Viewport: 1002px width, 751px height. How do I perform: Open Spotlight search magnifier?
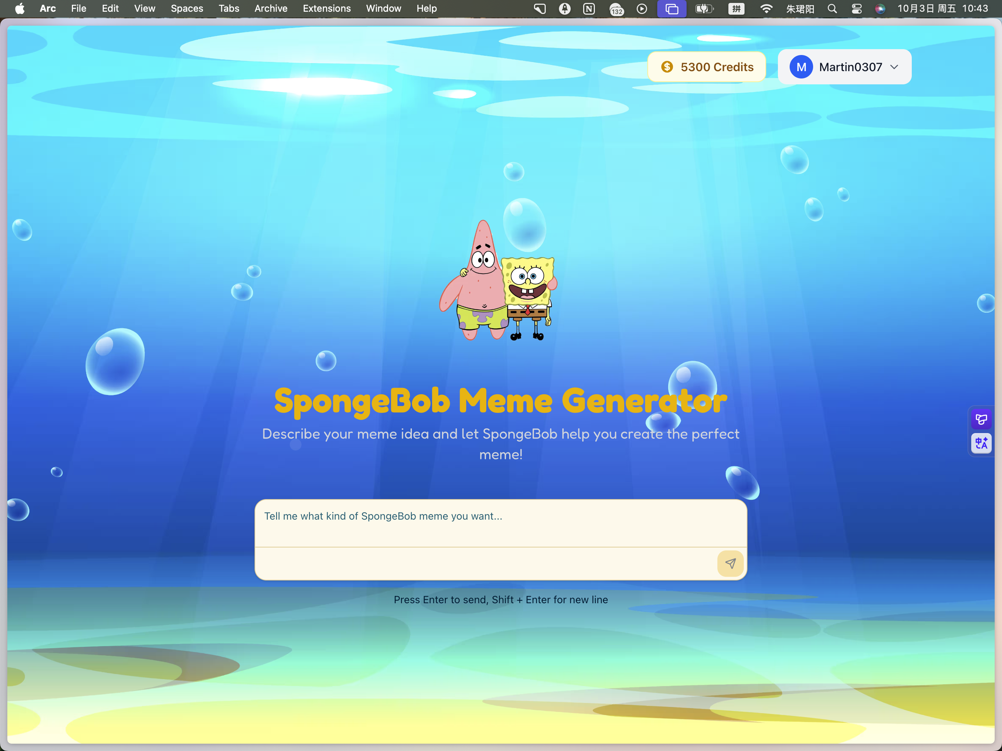pos(832,8)
